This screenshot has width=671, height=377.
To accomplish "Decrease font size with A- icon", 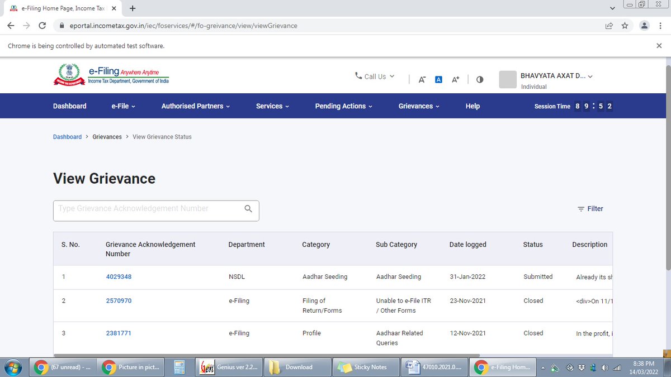I will 422,79.
